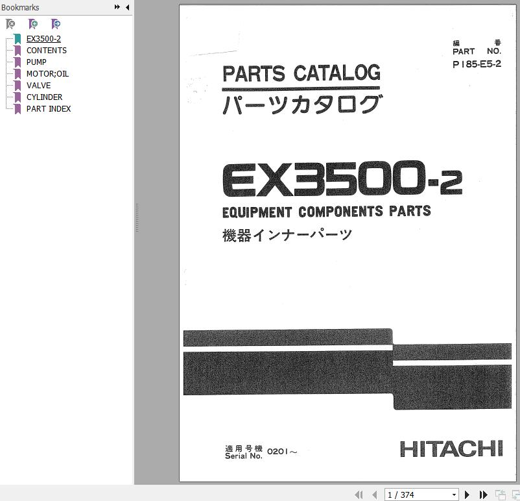Click the PART INDEX bookmark flag icon
The image size is (520, 501).
(x=18, y=108)
